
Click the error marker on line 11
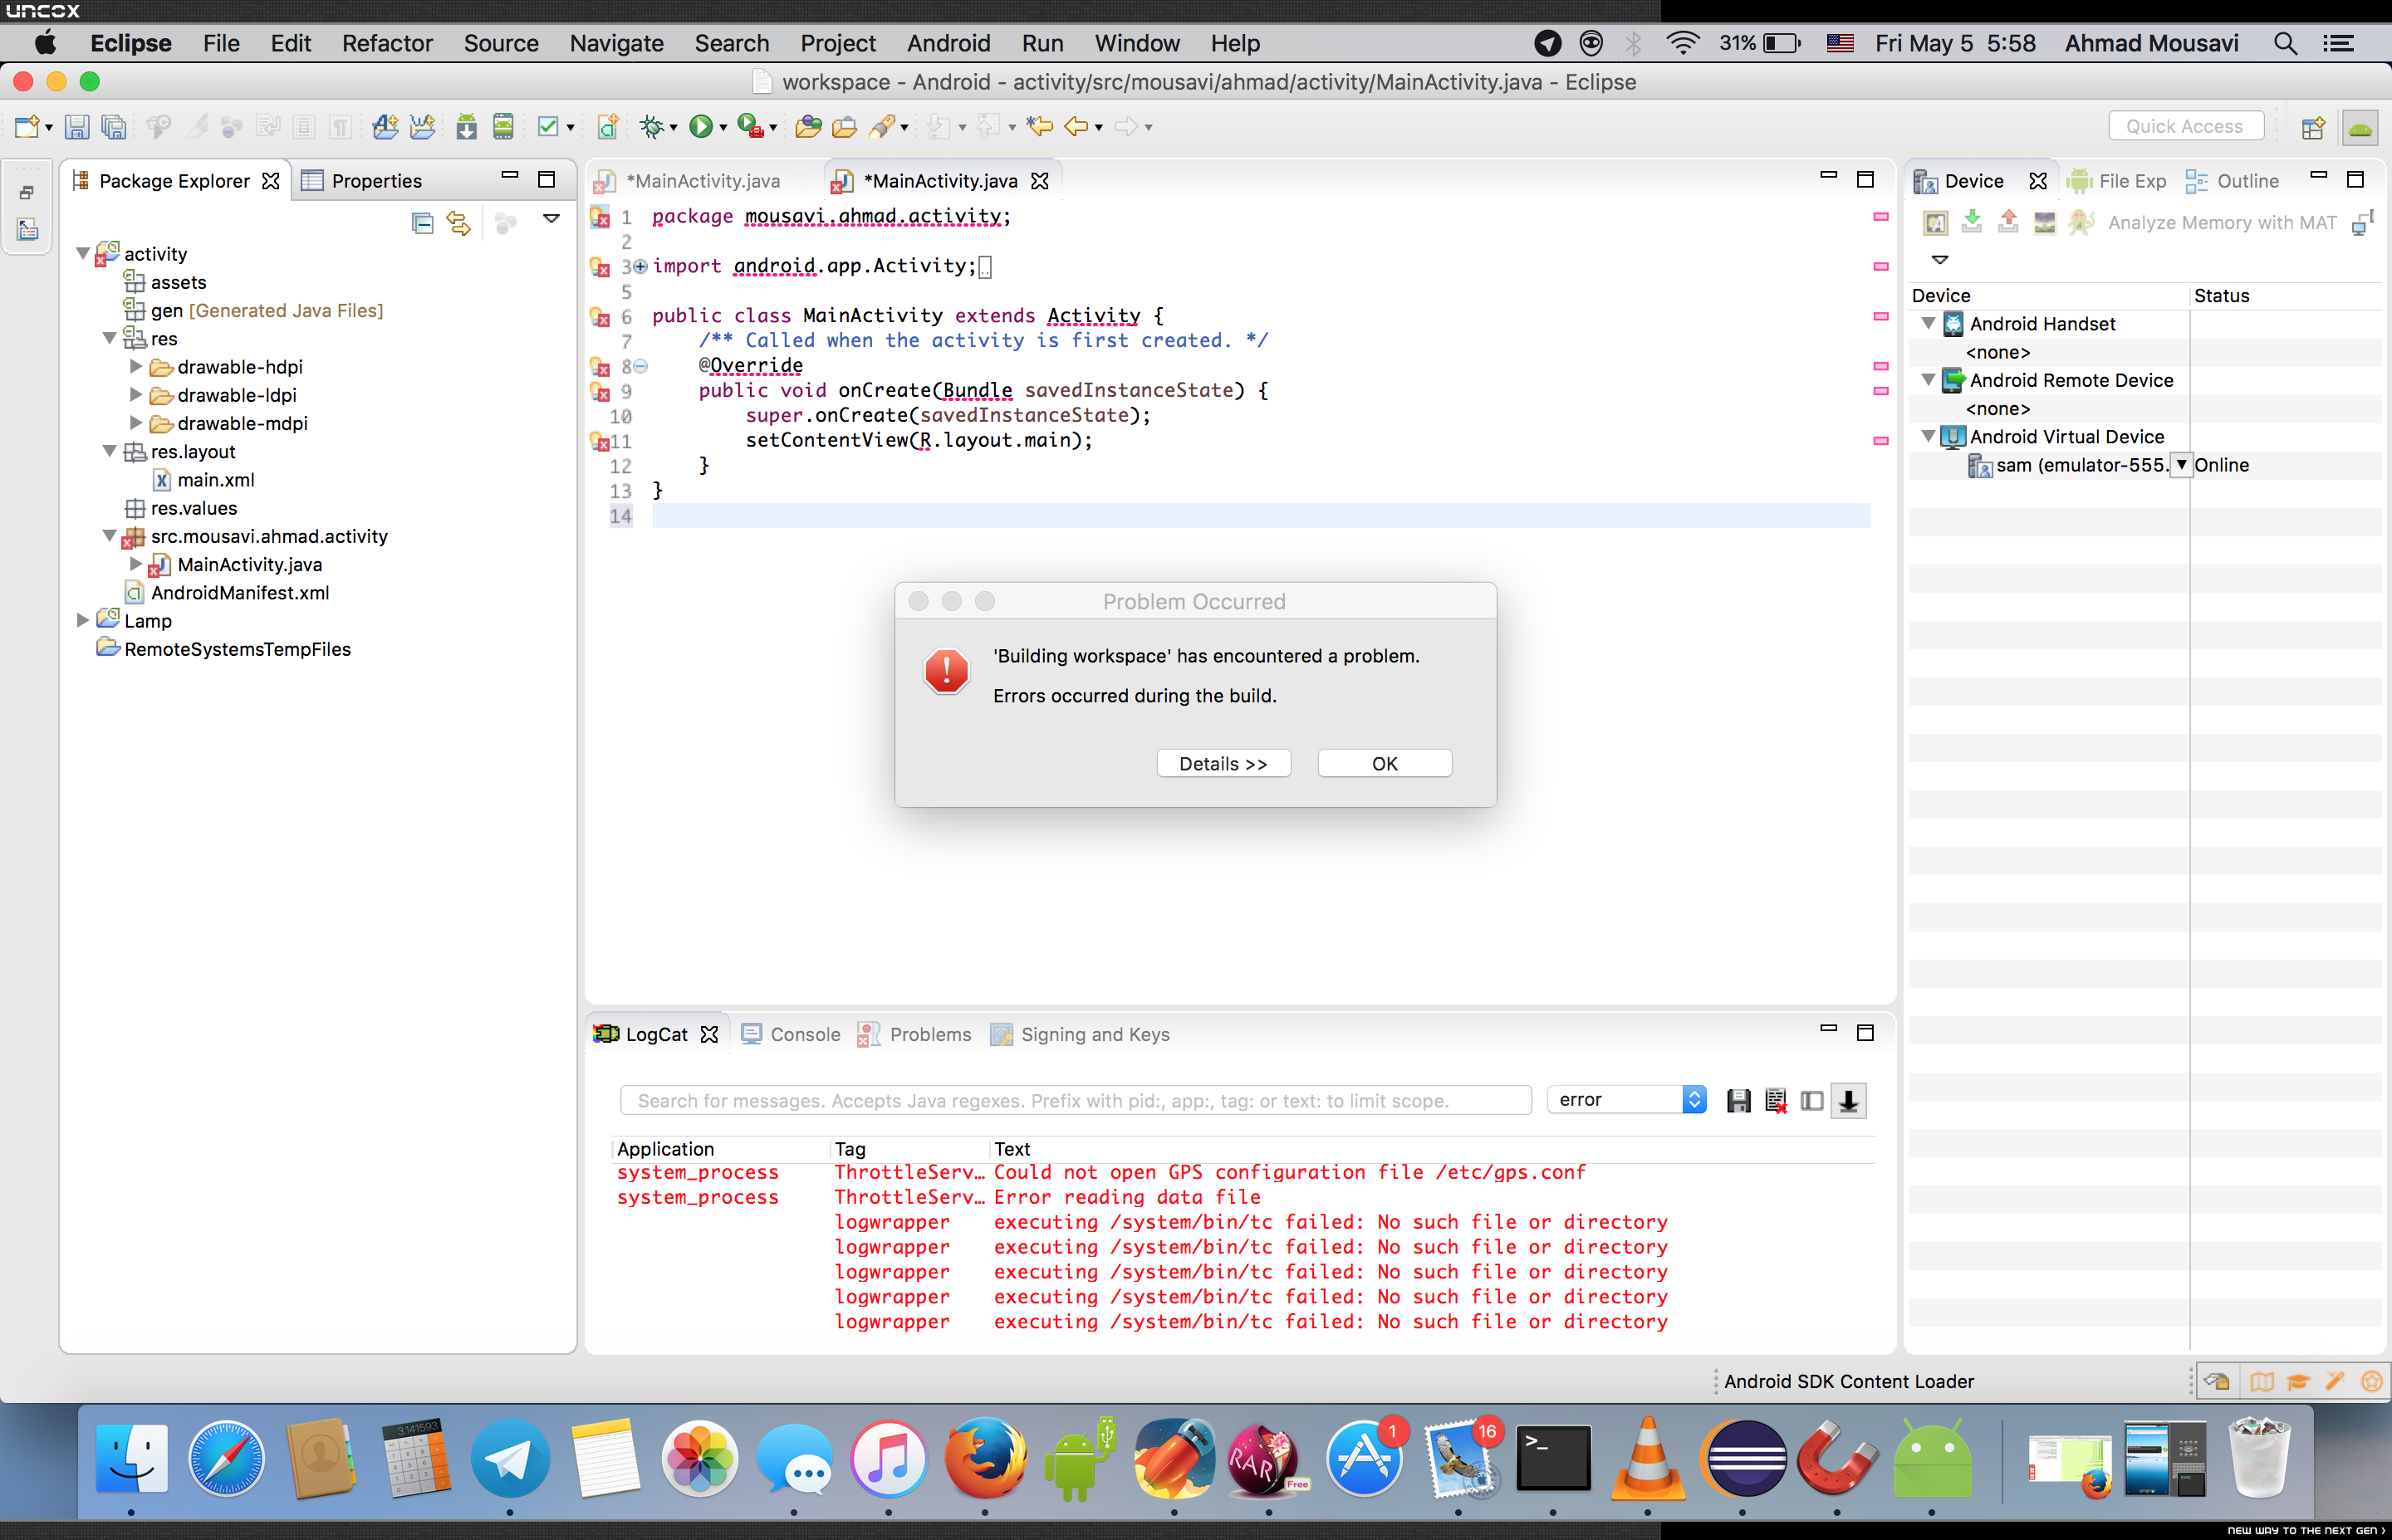point(600,440)
